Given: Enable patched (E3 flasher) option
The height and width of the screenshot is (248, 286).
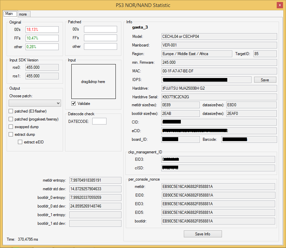Looking at the screenshot, I should [x=11, y=111].
